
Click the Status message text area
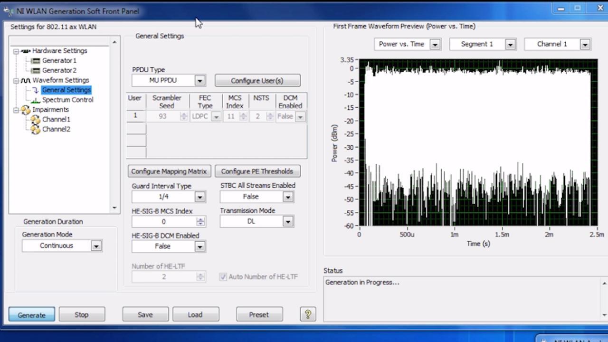(x=462, y=299)
